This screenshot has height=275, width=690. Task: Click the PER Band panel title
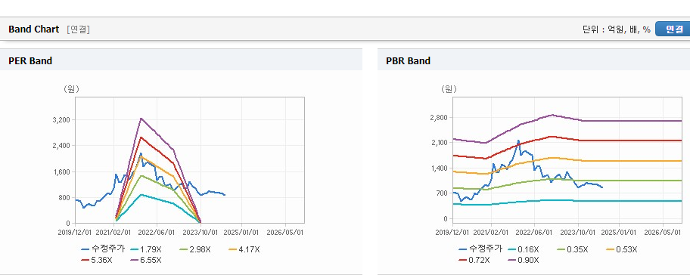[30, 61]
